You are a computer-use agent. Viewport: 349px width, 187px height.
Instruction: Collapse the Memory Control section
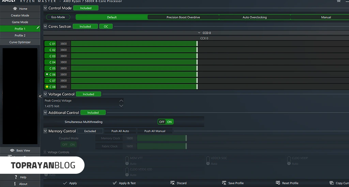45,131
